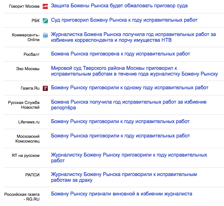Open RT на русском headline Журналистку Божену Рынску
The width and height of the screenshot is (224, 206).
tap(129, 158)
